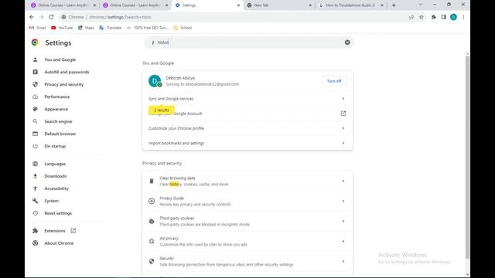Click inside the settings search field
The image size is (495, 278).
click(248, 42)
